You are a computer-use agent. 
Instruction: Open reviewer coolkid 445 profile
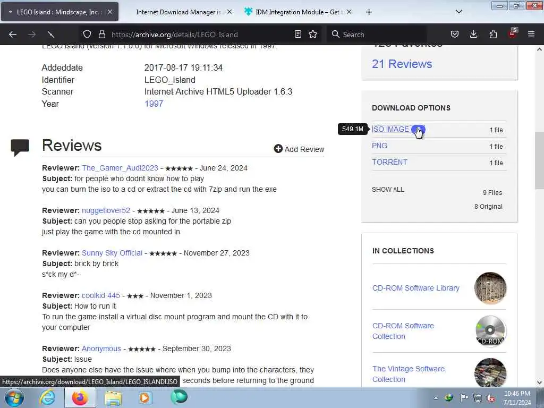[x=101, y=295]
